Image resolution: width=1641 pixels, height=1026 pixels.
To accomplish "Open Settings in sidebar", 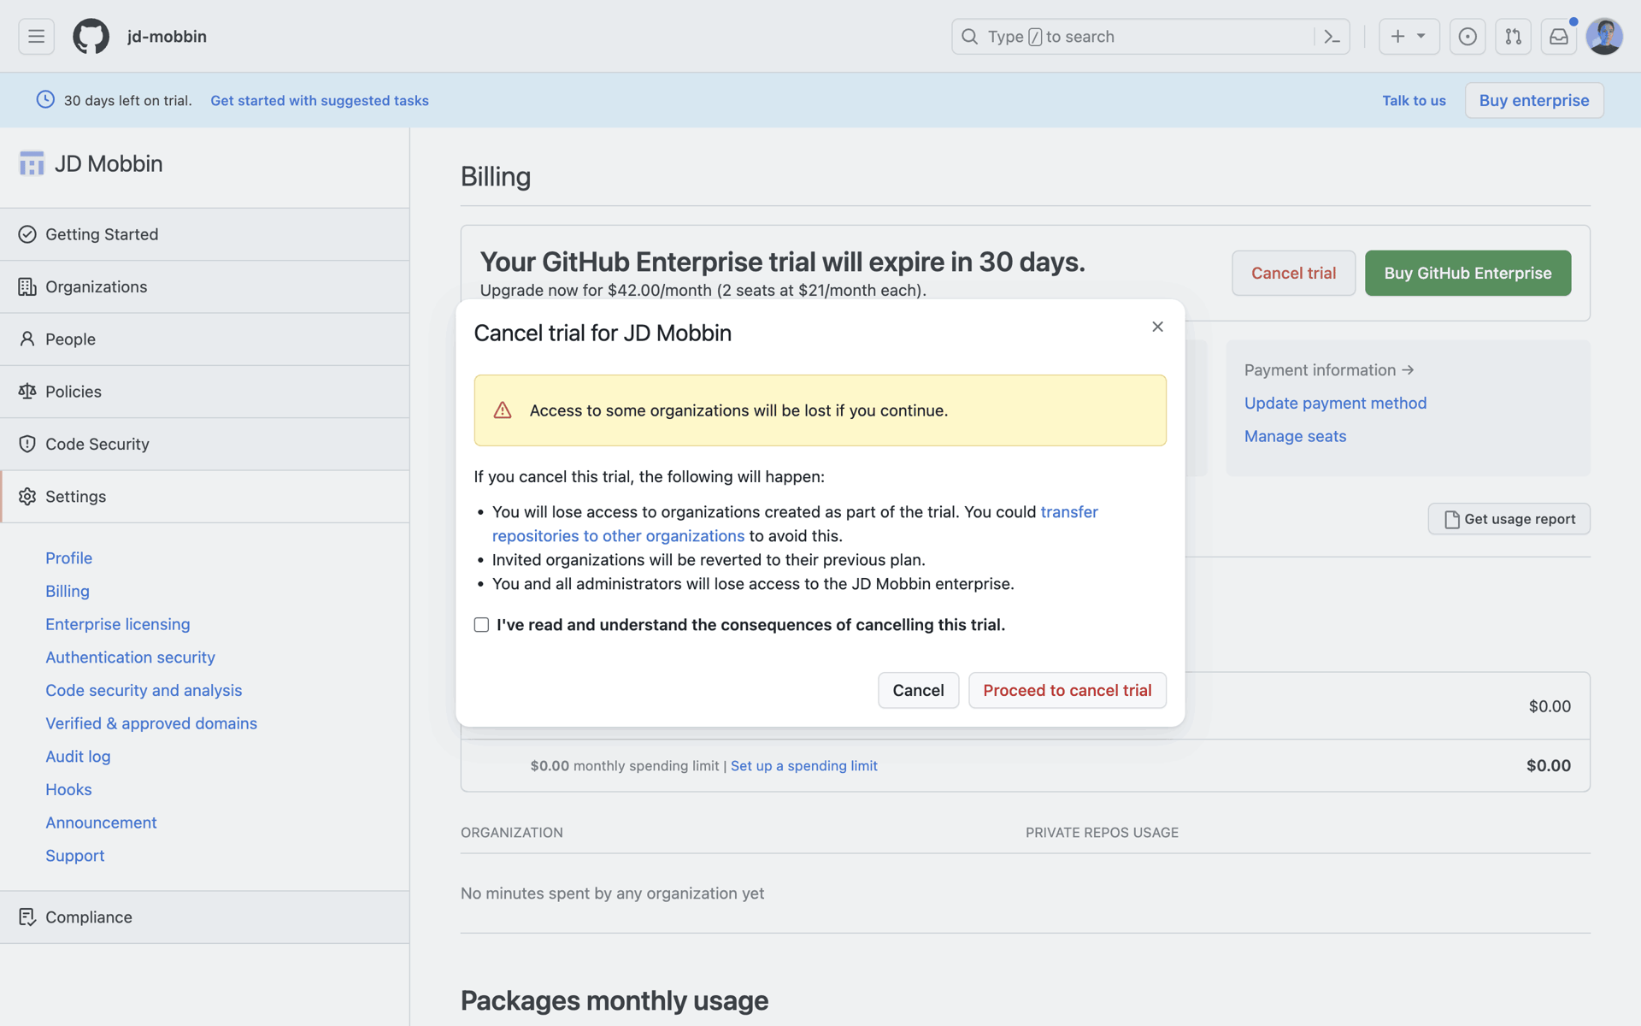I will pos(204,497).
